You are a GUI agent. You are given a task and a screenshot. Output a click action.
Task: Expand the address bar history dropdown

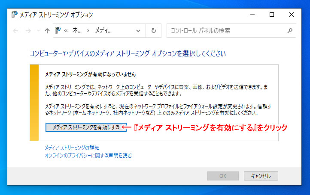point(138,31)
